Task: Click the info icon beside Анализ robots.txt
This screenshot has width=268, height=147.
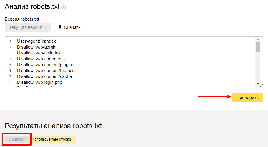Action: pyautogui.click(x=64, y=7)
